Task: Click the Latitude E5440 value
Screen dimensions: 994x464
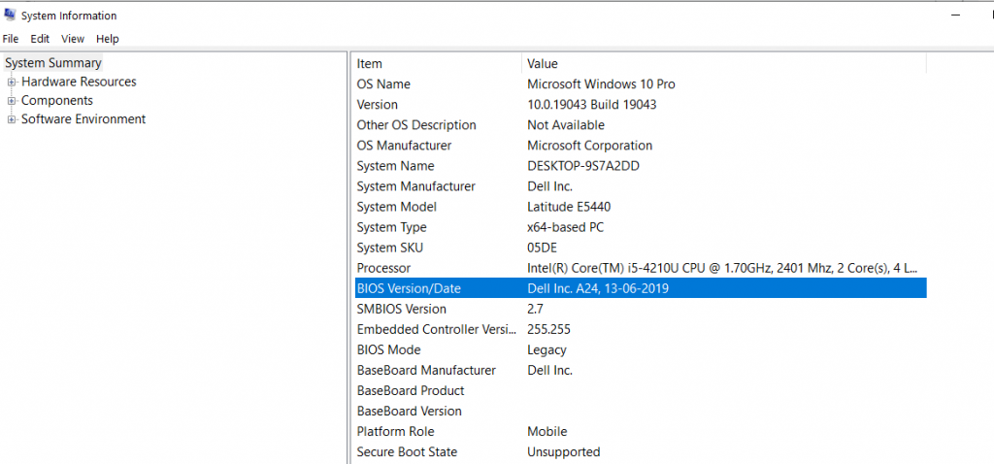Action: point(569,207)
